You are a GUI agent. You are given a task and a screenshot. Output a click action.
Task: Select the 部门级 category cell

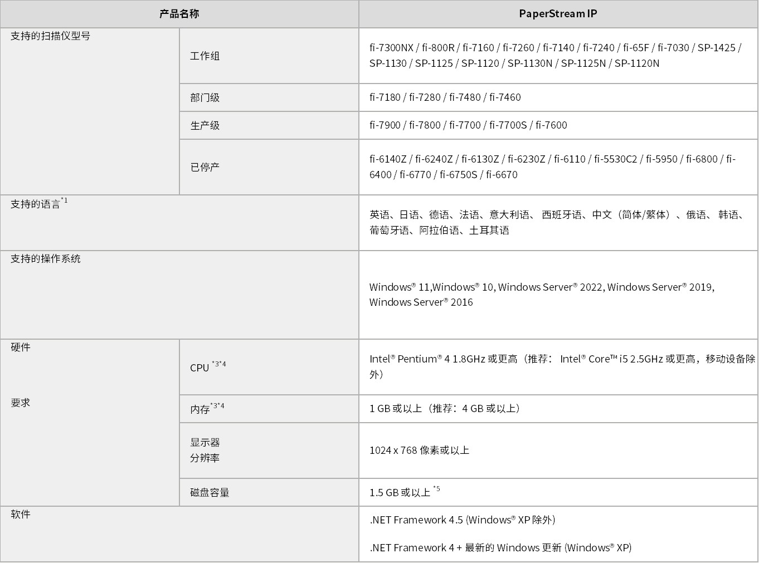pyautogui.click(x=269, y=97)
